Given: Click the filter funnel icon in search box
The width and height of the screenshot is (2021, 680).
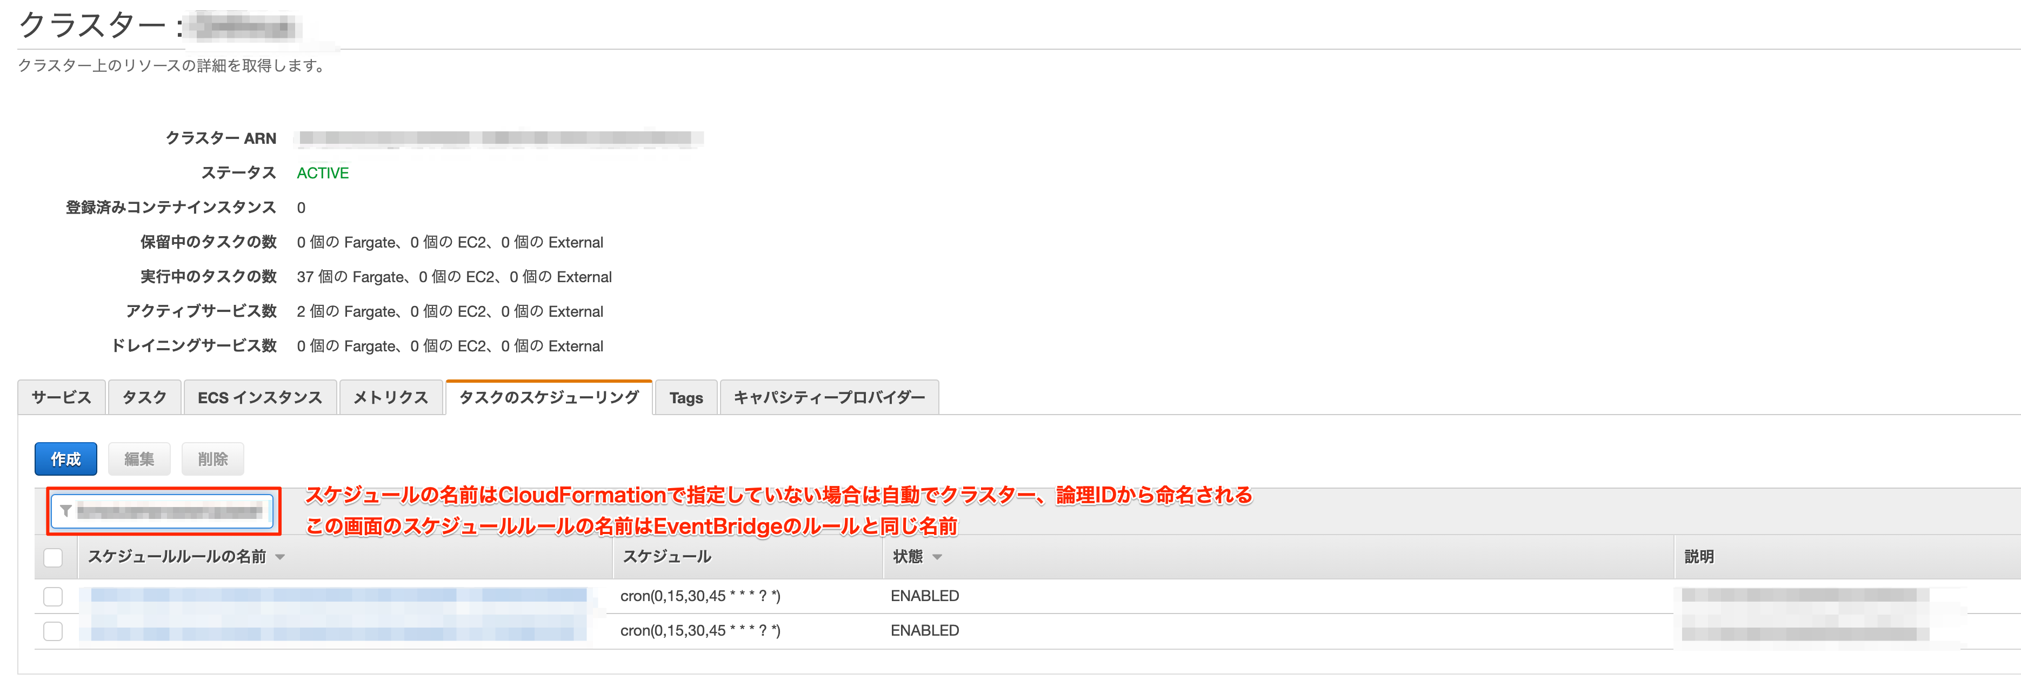Looking at the screenshot, I should 66,511.
